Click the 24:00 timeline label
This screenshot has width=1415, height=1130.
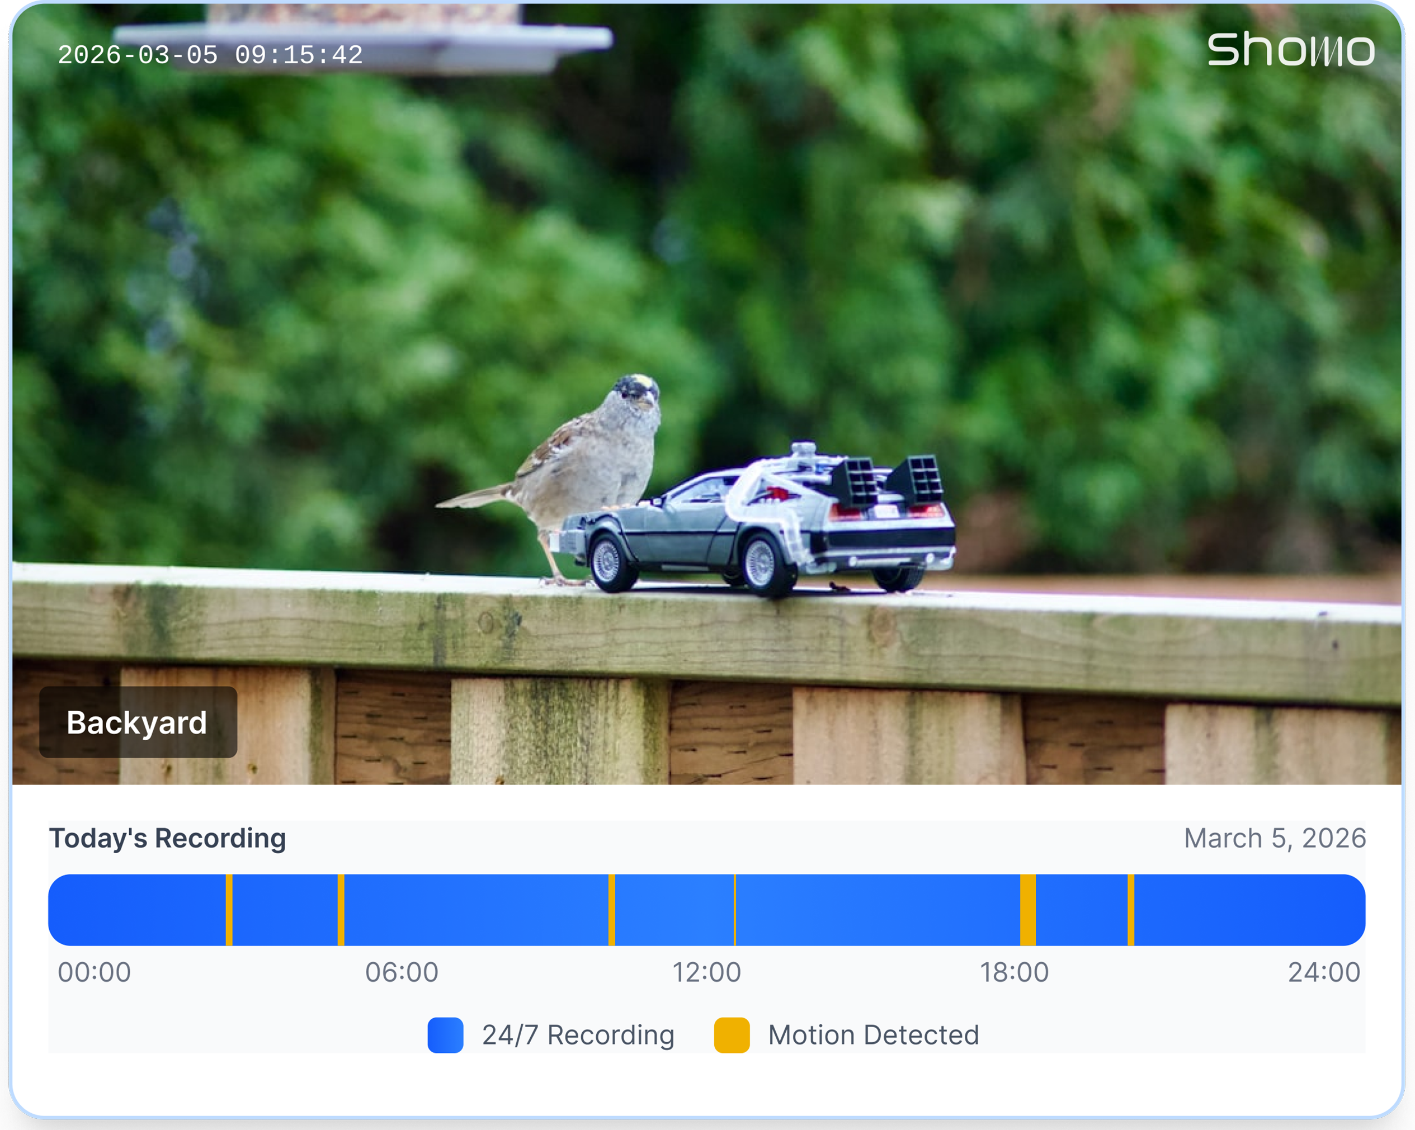click(x=1324, y=972)
